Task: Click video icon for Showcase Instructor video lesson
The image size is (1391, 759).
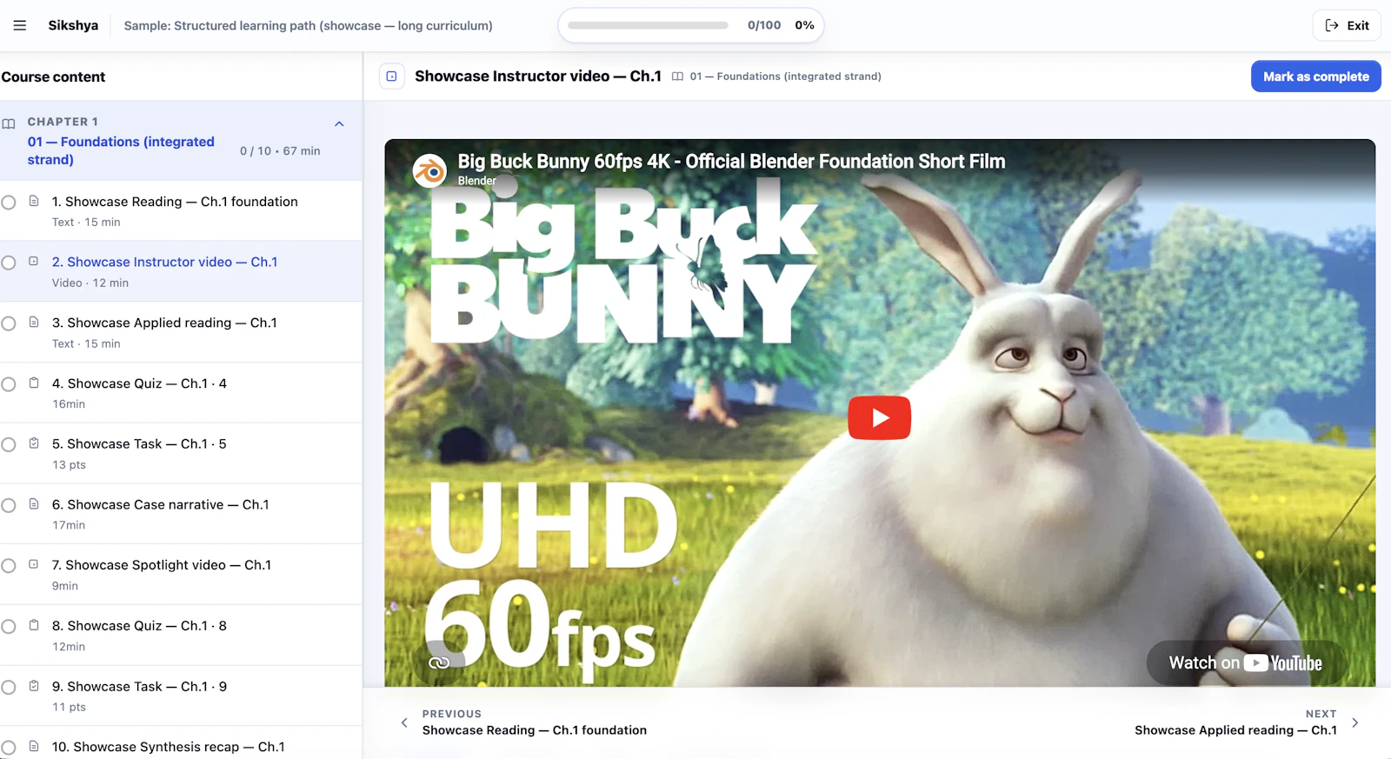Action: coord(34,261)
